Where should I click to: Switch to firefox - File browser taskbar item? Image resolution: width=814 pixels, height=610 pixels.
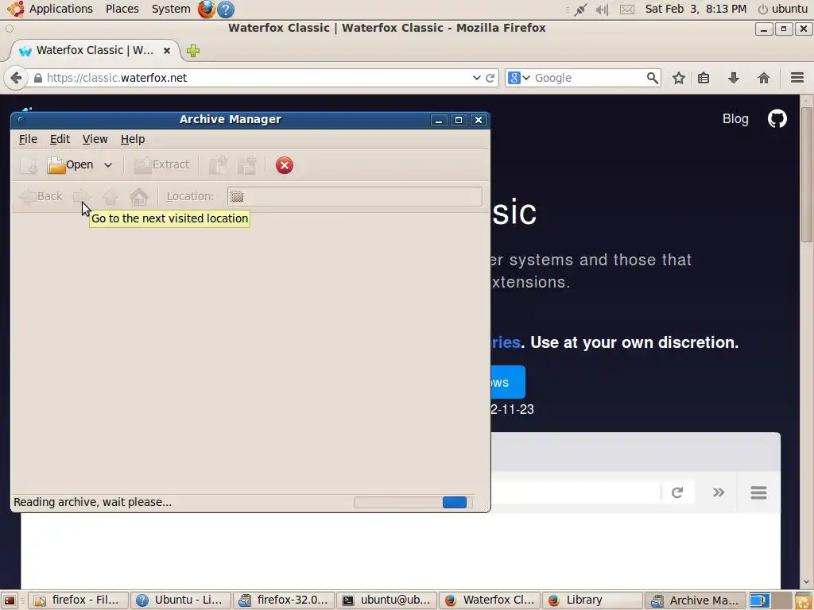coord(78,600)
